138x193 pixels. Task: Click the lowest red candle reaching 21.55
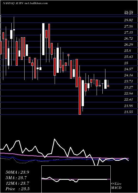(x=80, y=96)
